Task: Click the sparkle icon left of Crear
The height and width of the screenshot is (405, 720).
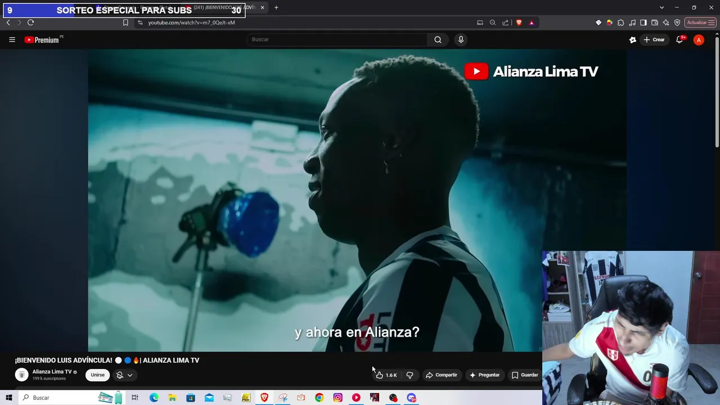Action: click(x=633, y=39)
